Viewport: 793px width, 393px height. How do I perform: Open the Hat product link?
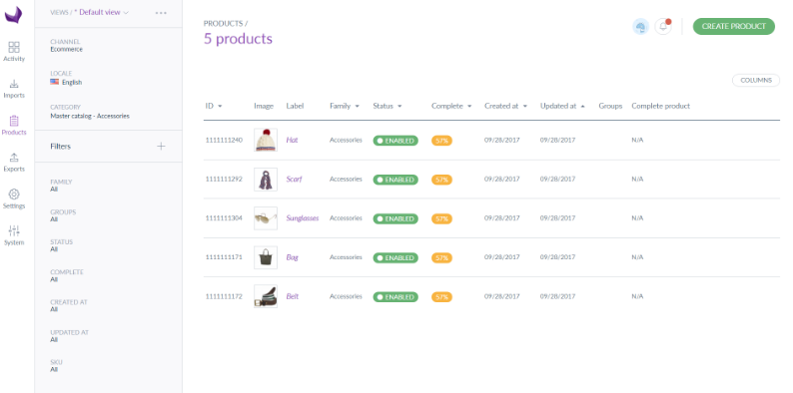point(292,140)
